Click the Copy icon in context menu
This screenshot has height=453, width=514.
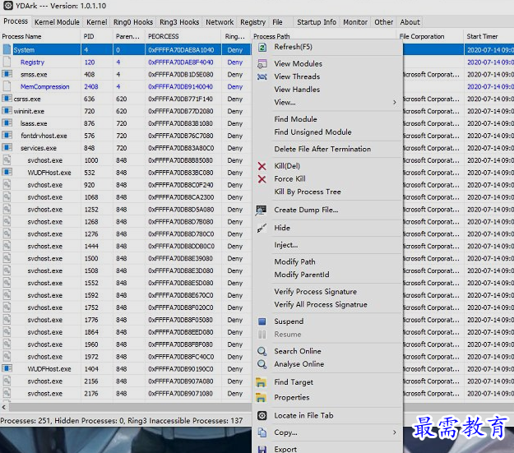[x=262, y=432]
